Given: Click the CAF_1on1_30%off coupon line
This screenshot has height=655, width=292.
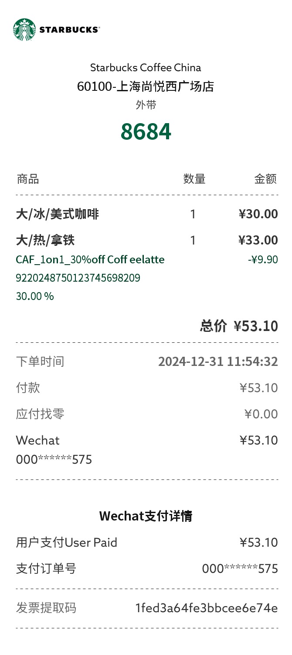Looking at the screenshot, I should (90, 259).
